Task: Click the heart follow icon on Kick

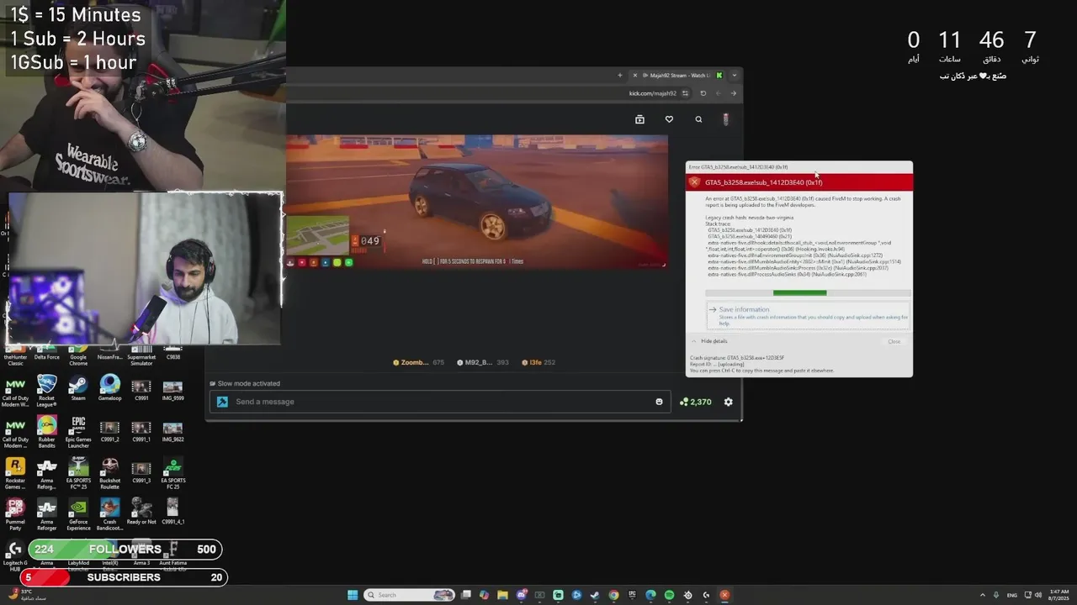Action: (669, 119)
